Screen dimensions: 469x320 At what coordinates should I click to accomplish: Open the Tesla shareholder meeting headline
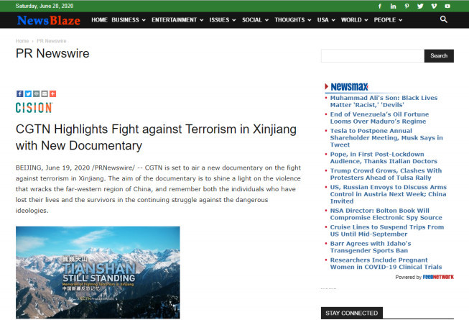click(x=386, y=137)
